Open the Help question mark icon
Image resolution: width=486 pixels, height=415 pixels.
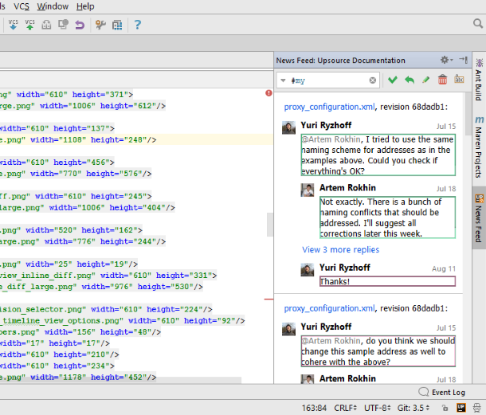(x=138, y=25)
